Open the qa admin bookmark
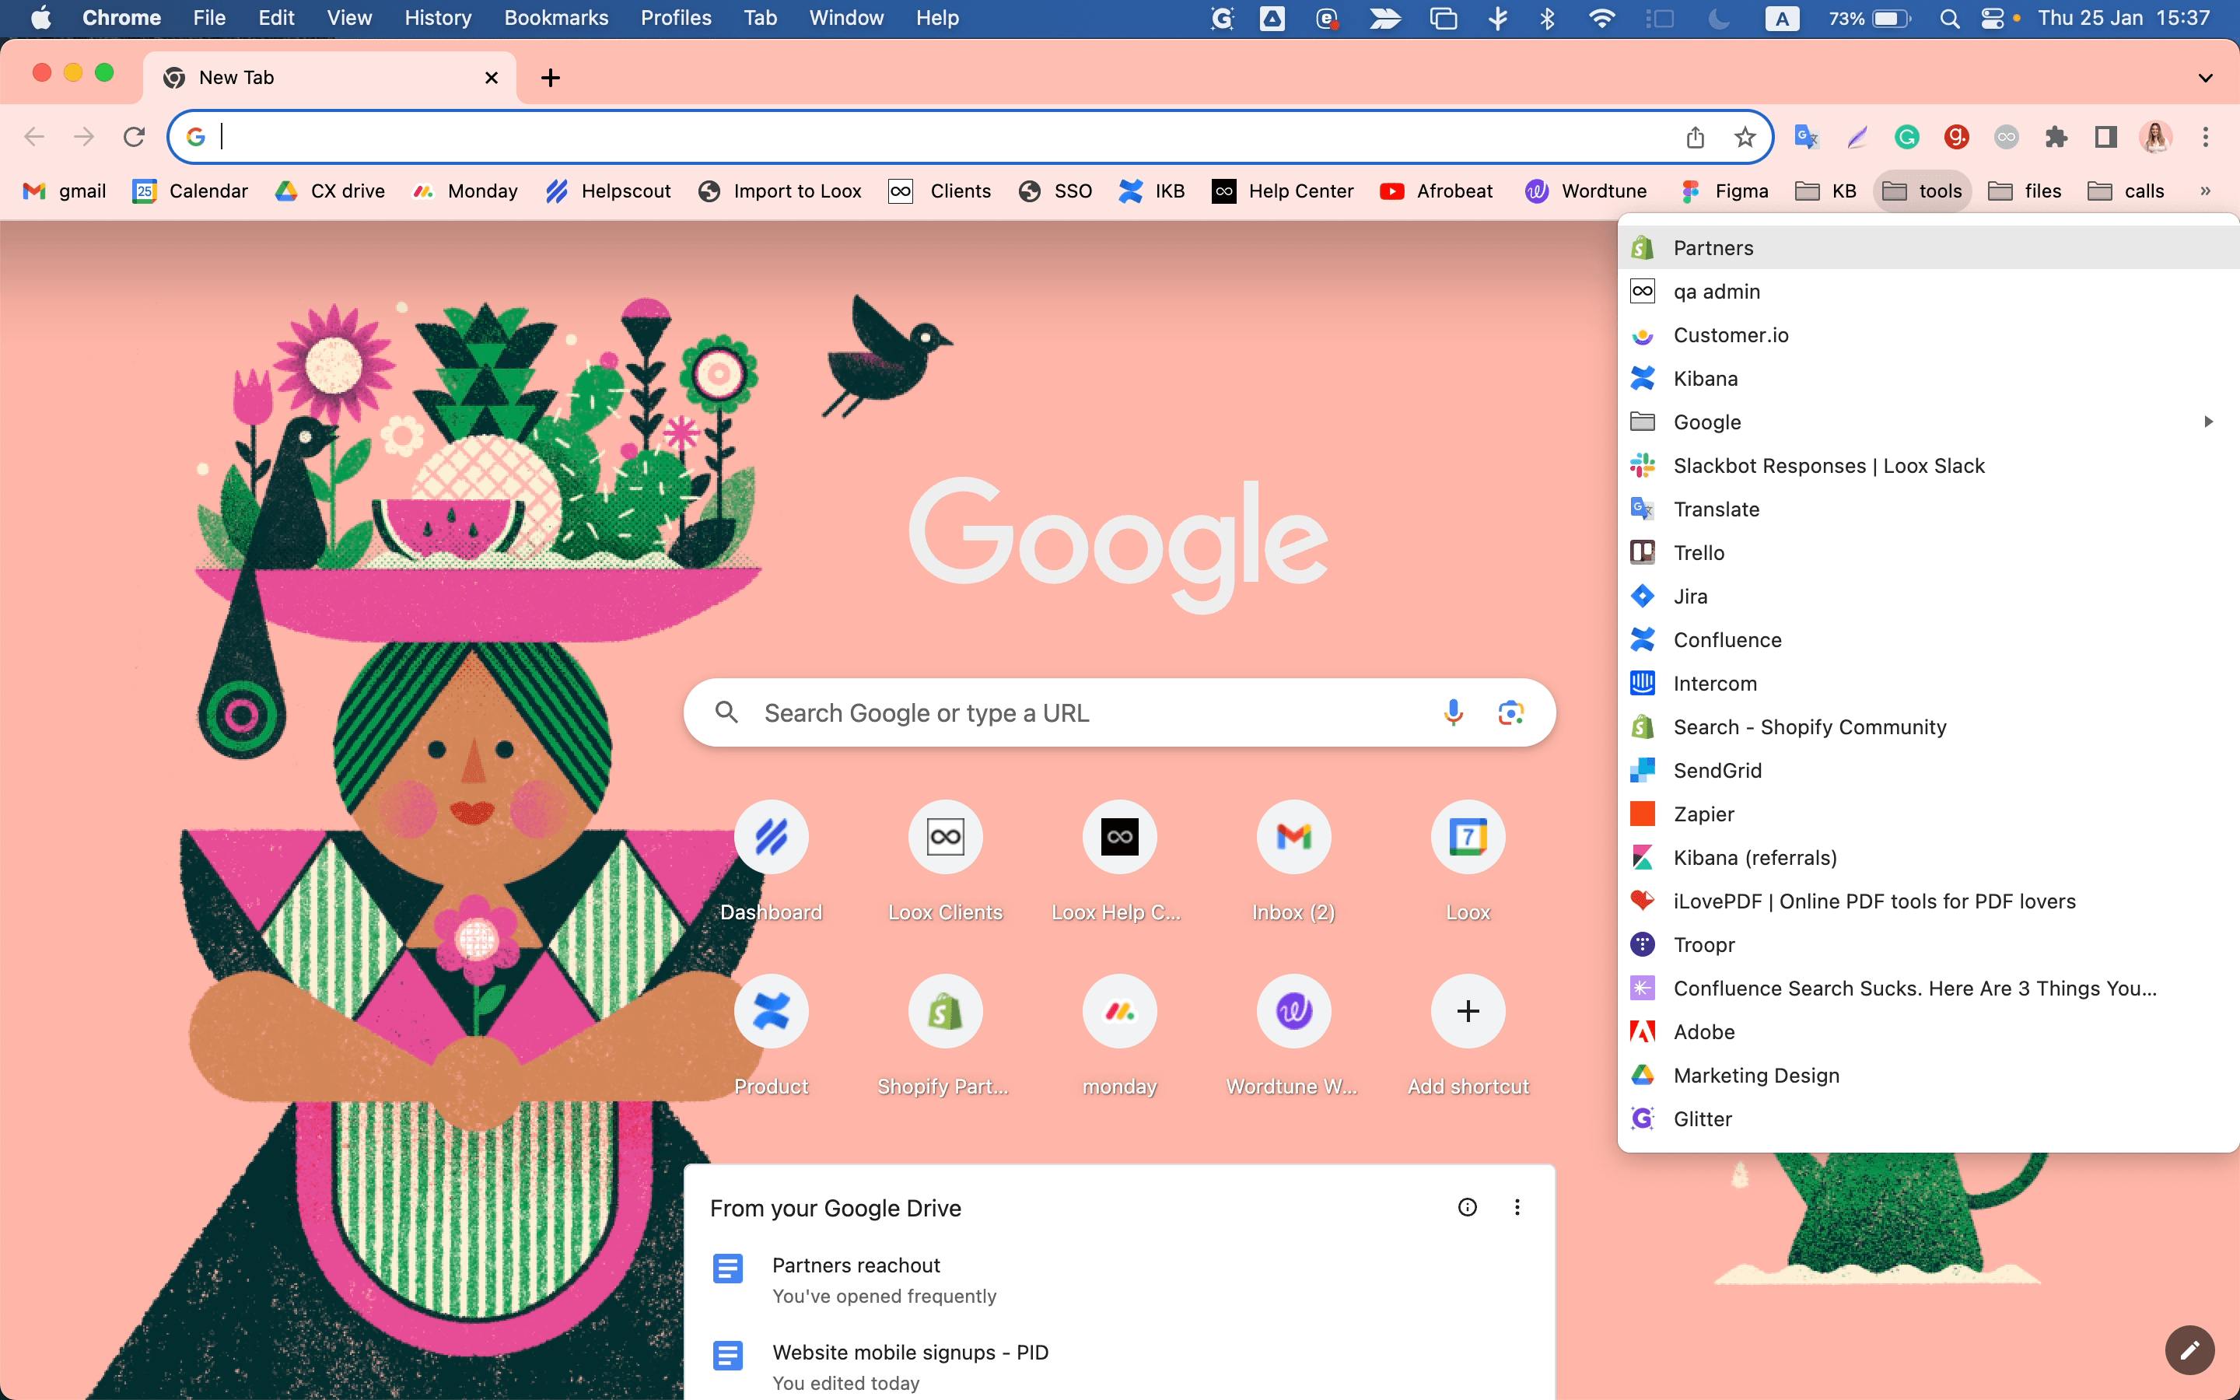The image size is (2240, 1400). coord(1929,292)
